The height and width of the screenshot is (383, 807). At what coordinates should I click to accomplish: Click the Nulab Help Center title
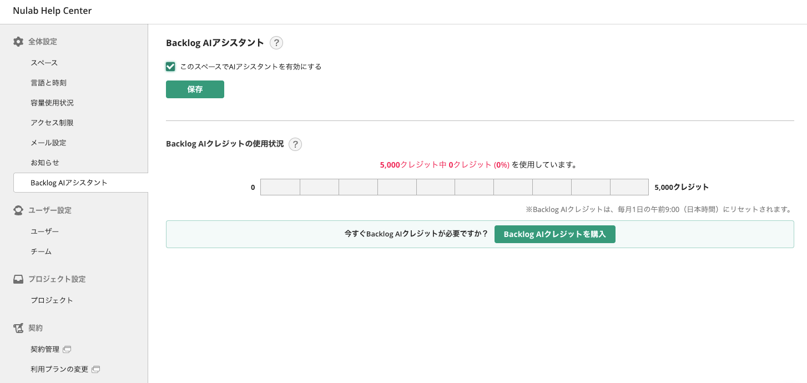pos(52,11)
